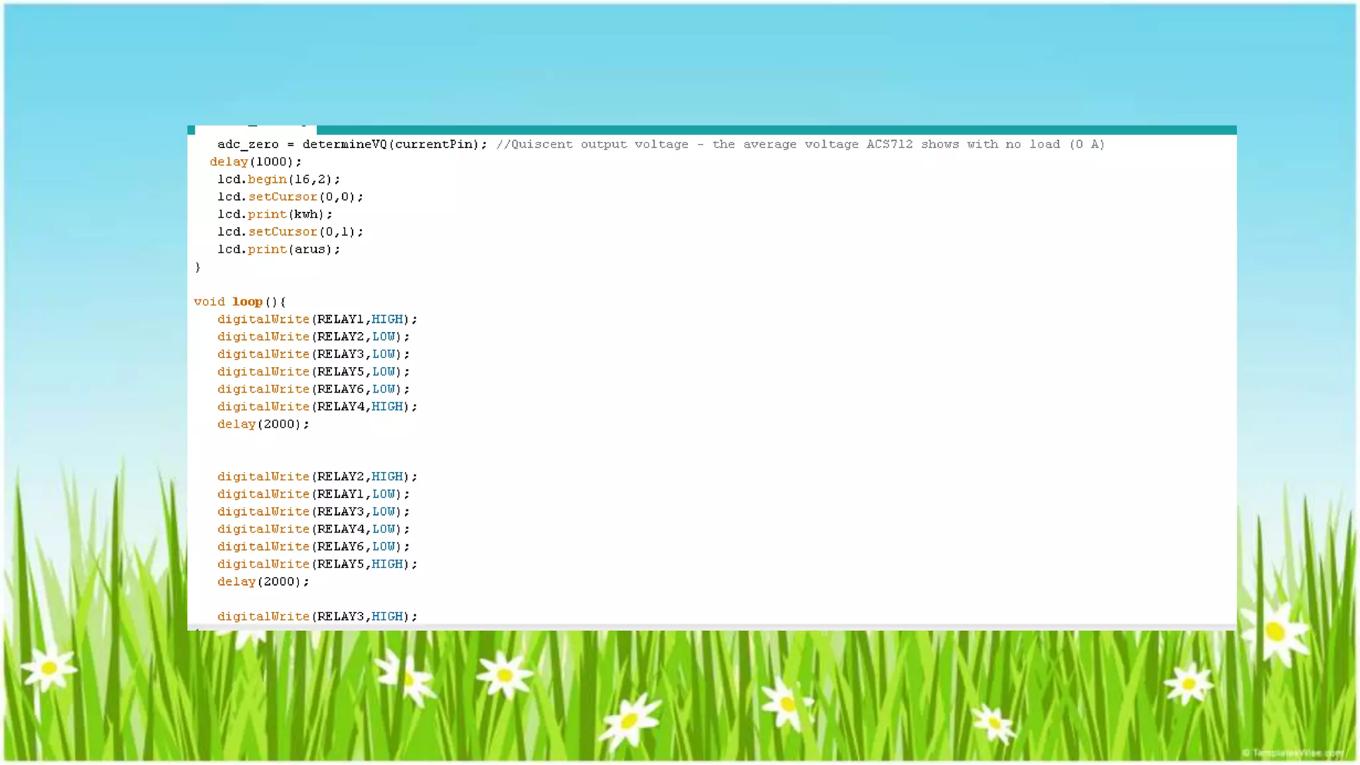The image size is (1360, 765).
Task: Click digitalWrite(RELAY5,LOW) line
Action: (x=313, y=372)
